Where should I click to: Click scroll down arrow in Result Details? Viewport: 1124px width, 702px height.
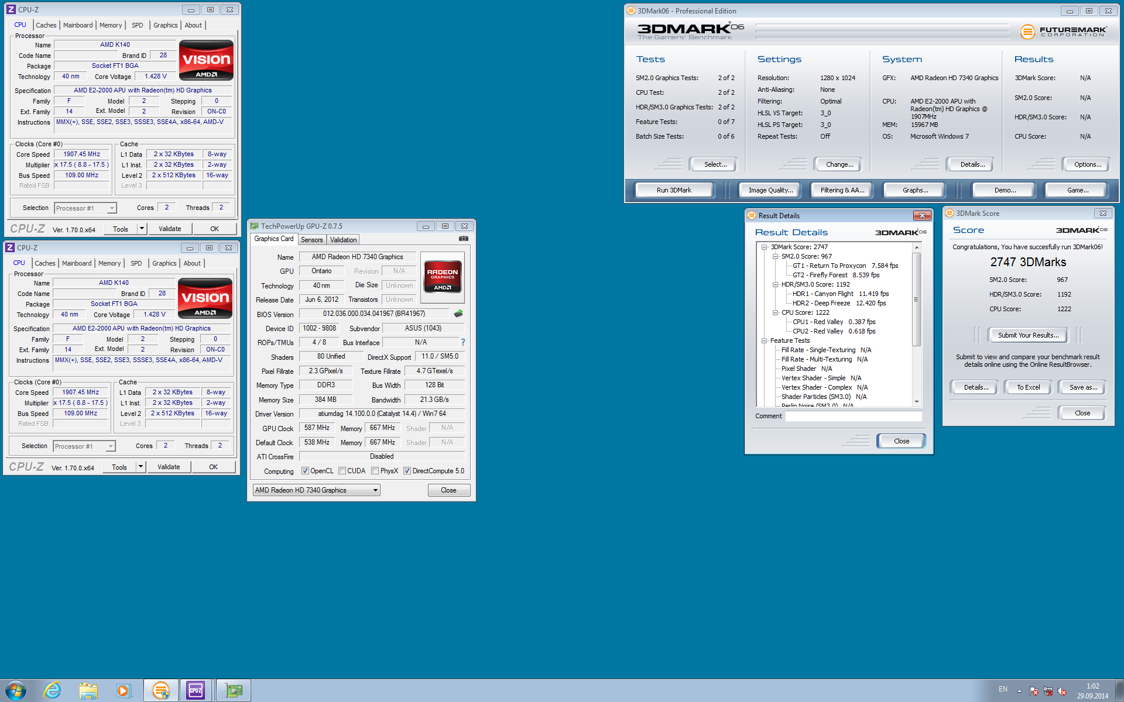tap(917, 402)
